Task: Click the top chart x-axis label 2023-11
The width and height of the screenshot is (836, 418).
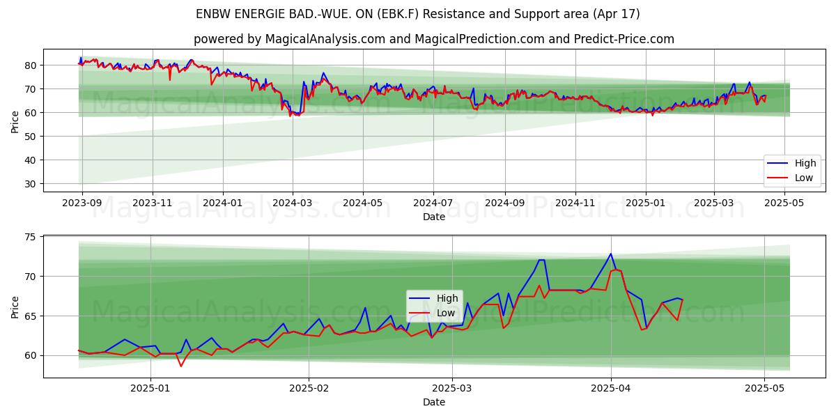Action: [x=153, y=203]
